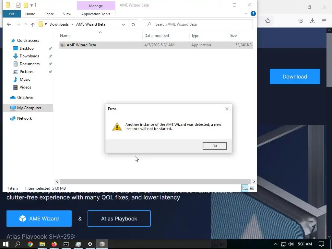The image size is (332, 249).
Task: Expand the address bar history dropdown
Action: [124, 24]
